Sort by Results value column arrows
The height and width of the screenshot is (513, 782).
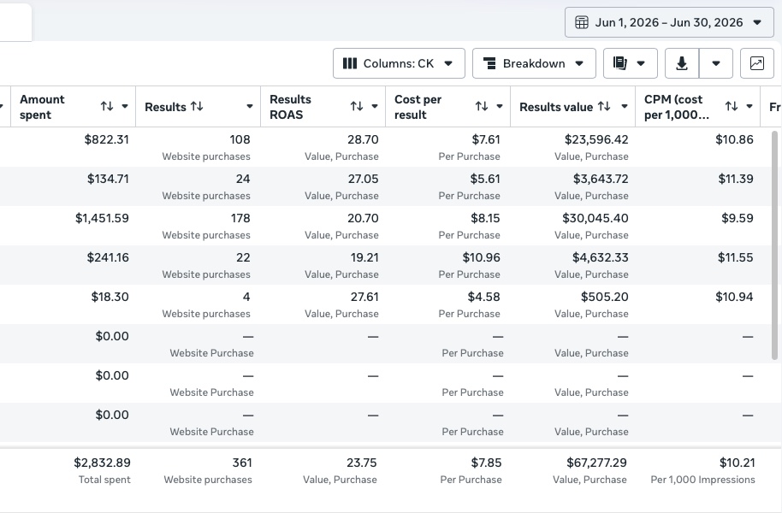coord(604,106)
